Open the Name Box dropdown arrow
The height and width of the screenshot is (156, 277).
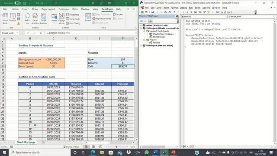(x=17, y=33)
